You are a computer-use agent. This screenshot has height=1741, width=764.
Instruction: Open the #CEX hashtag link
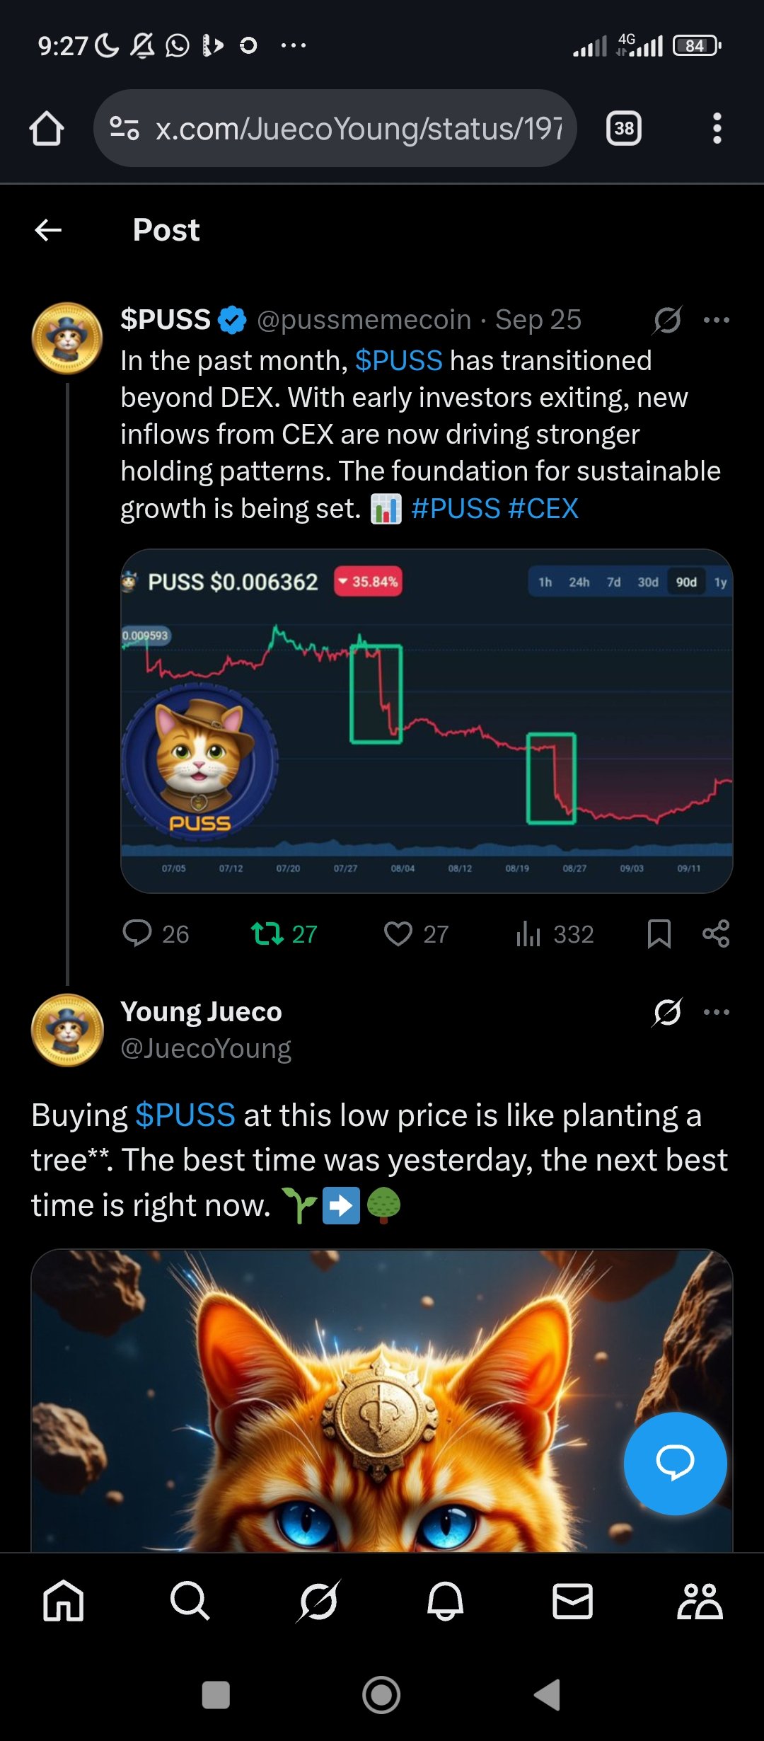pyautogui.click(x=543, y=508)
